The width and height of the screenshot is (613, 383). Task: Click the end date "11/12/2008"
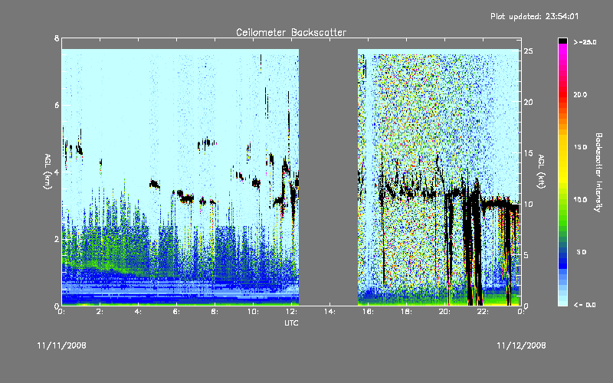521,345
